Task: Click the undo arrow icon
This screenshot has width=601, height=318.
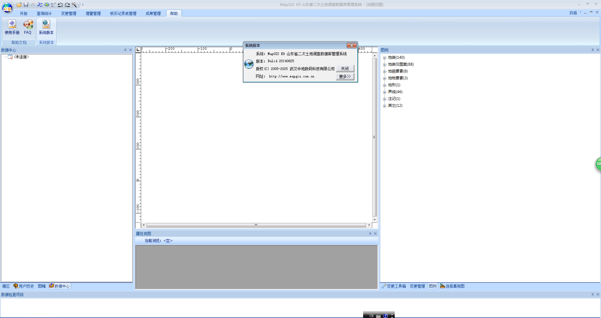Action: point(60,5)
